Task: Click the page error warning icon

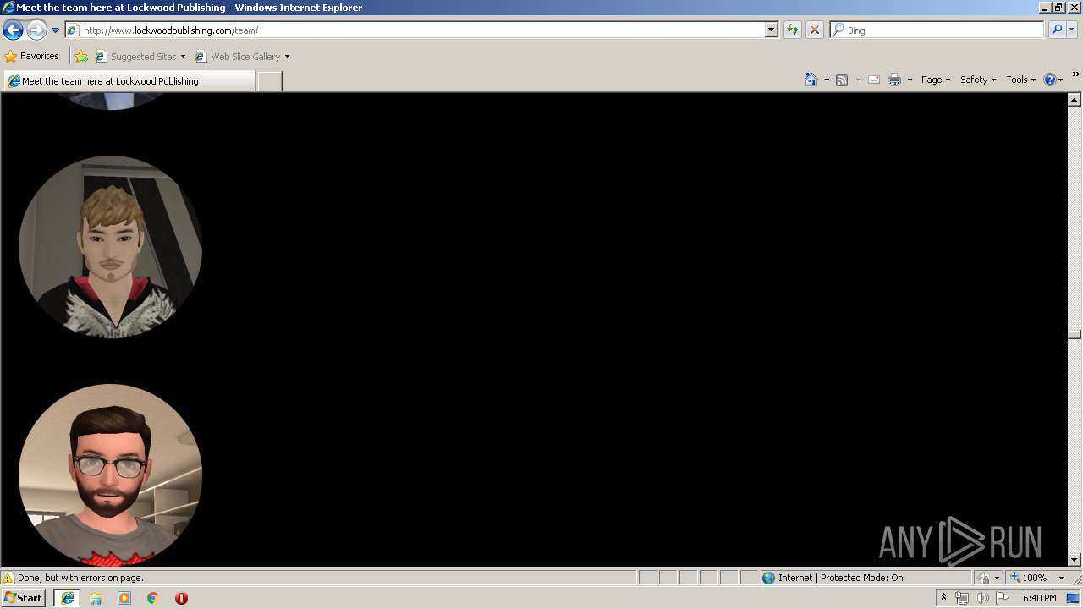Action: 9,579
